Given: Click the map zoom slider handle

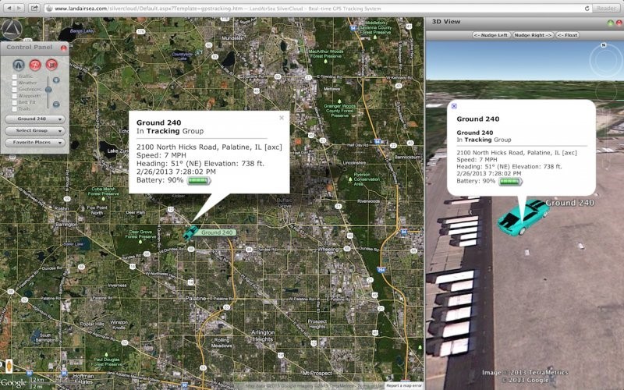Looking at the screenshot, I should 48,90.
